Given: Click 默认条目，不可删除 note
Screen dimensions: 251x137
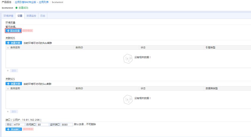Looking at the screenshot, I should pyautogui.click(x=85, y=124).
